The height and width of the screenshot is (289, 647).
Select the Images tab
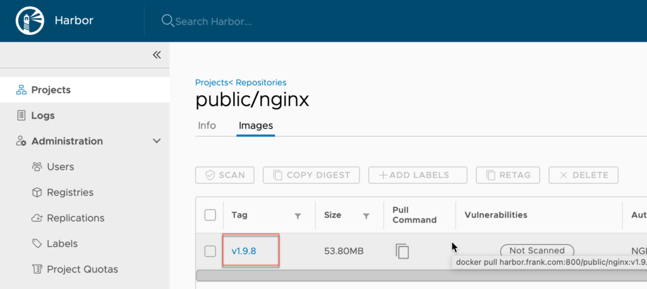[x=256, y=126]
